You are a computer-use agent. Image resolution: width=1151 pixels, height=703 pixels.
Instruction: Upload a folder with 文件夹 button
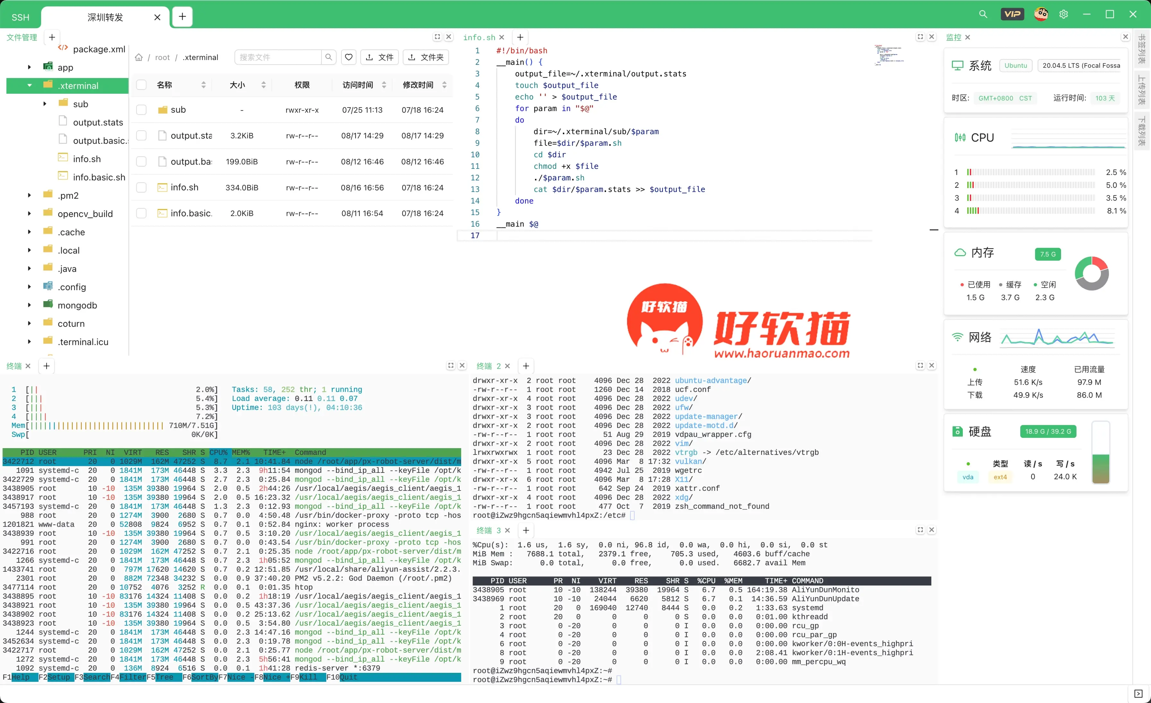[426, 57]
